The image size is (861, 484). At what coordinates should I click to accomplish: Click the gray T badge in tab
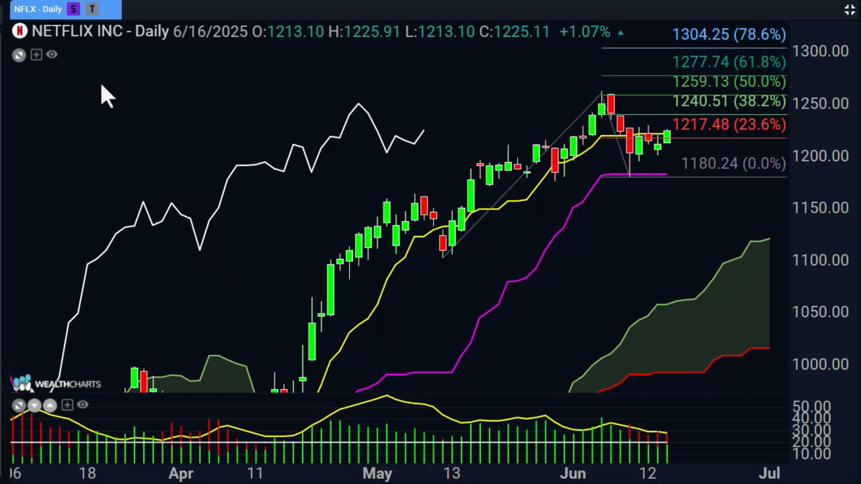click(92, 9)
